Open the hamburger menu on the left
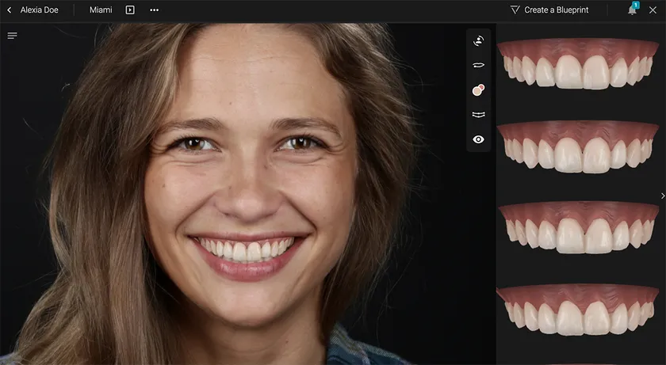Image resolution: width=666 pixels, height=365 pixels. 12,36
